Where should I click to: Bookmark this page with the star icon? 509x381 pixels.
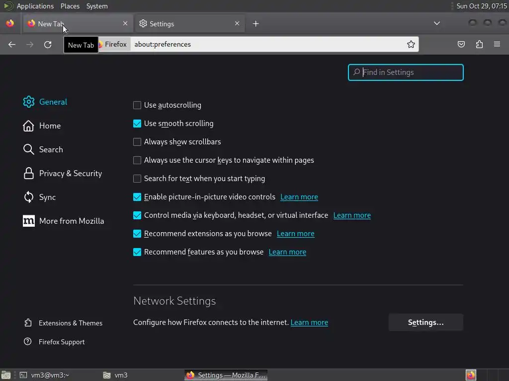tap(411, 44)
